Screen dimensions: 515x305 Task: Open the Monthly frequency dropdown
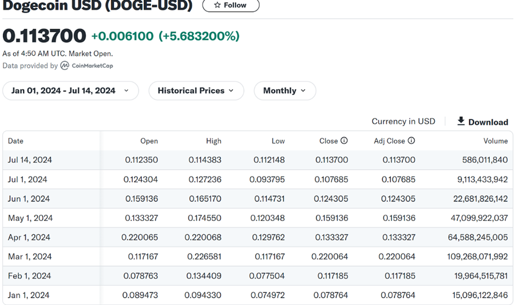pyautogui.click(x=285, y=91)
